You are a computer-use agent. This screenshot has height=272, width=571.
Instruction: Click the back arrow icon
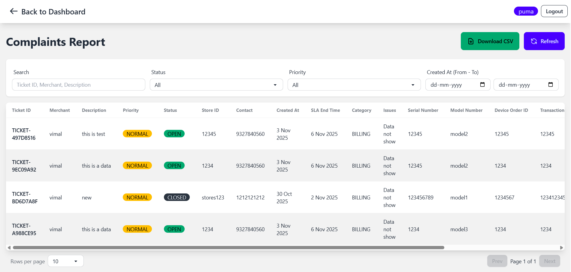pyautogui.click(x=14, y=11)
